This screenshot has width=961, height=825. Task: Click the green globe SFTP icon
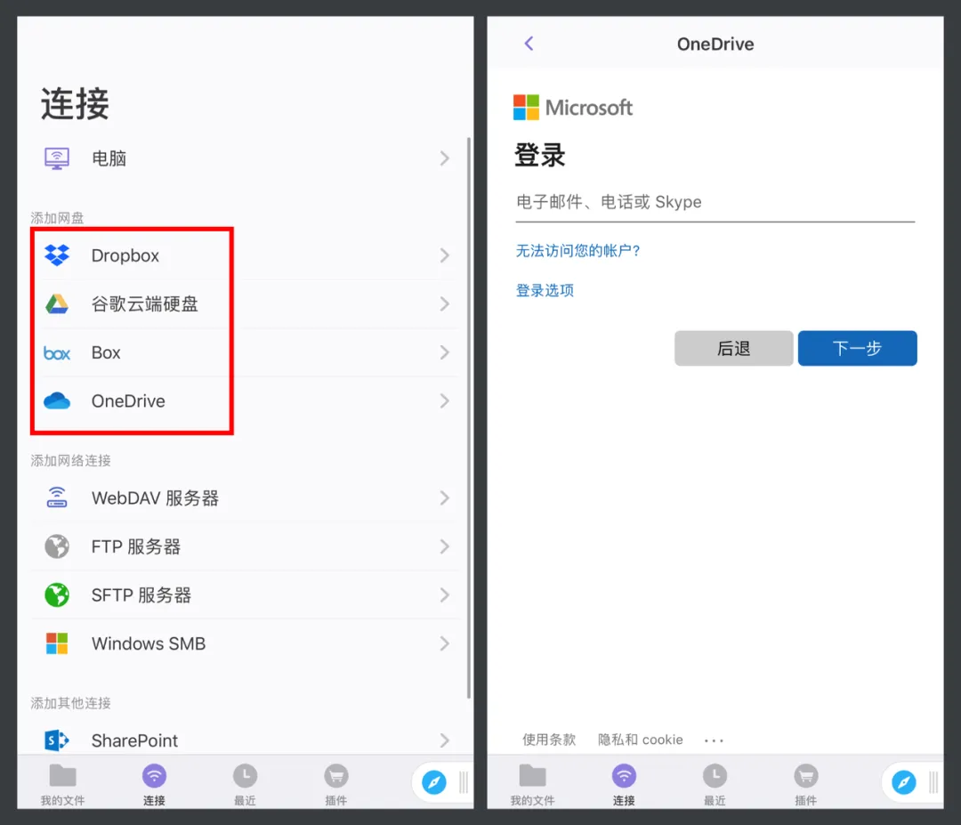(57, 594)
